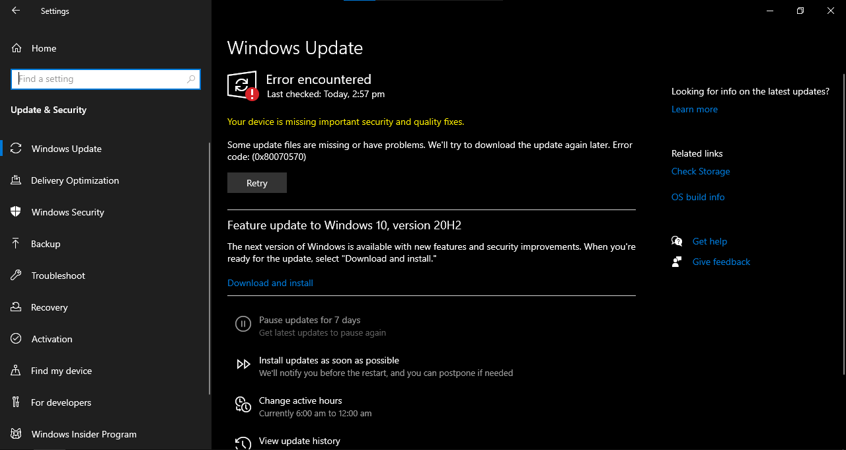Open OS build info link

[698, 197]
